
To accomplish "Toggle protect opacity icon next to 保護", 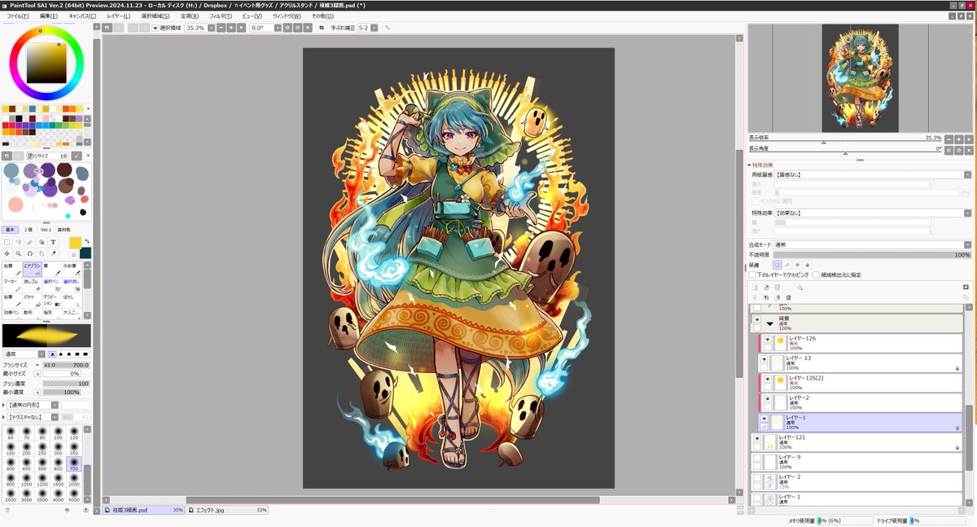I will [x=777, y=265].
